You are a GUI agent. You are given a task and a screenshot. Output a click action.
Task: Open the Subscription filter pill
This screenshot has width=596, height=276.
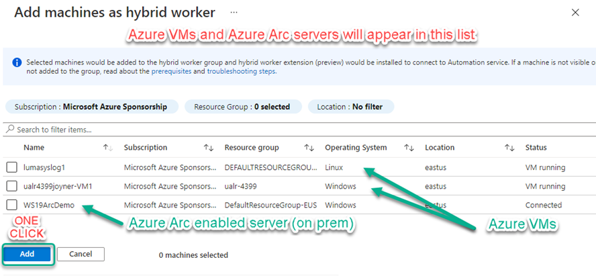[x=92, y=107]
